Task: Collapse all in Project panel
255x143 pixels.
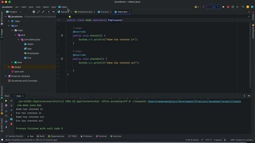Action: 43,12
